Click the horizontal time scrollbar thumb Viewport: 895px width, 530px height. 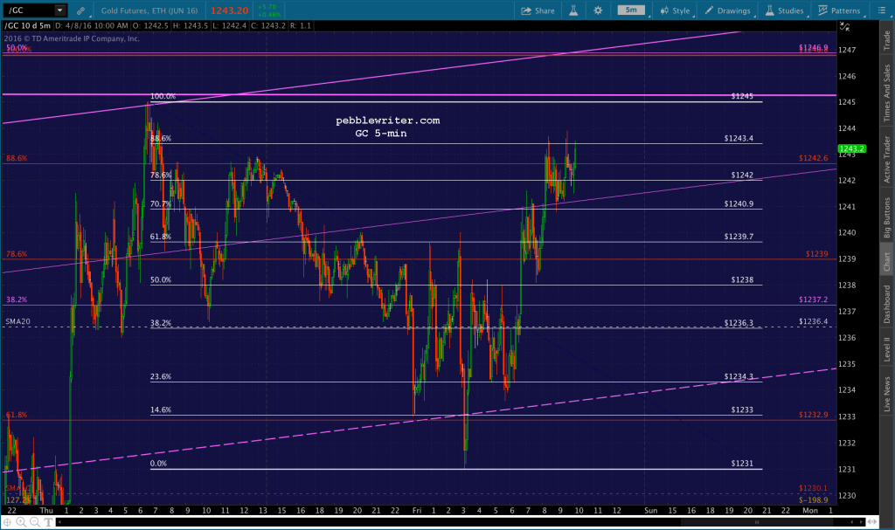pyautogui.click(x=757, y=521)
